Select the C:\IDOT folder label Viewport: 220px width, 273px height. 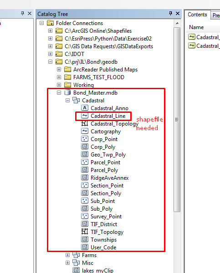click(x=74, y=54)
